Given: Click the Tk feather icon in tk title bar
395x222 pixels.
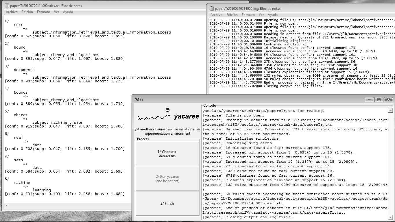Looking at the screenshot, I should (x=137, y=99).
